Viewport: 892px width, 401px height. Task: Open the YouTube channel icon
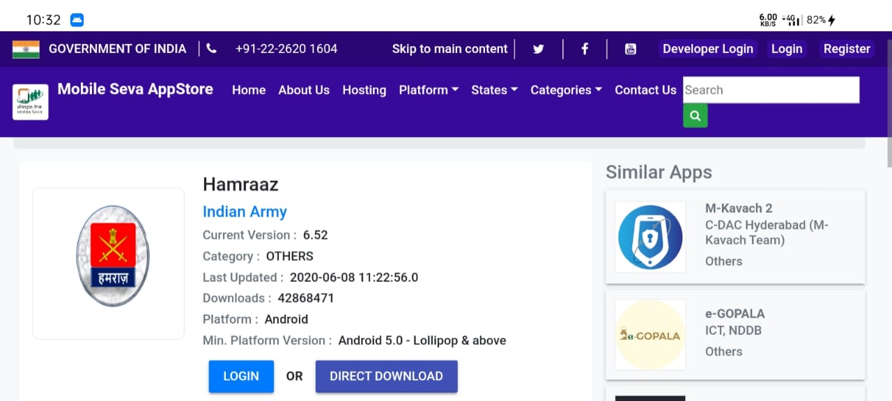[x=631, y=49]
